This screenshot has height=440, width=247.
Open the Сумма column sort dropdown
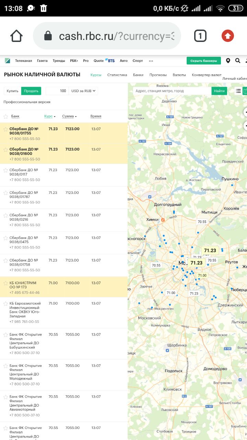coord(70,116)
